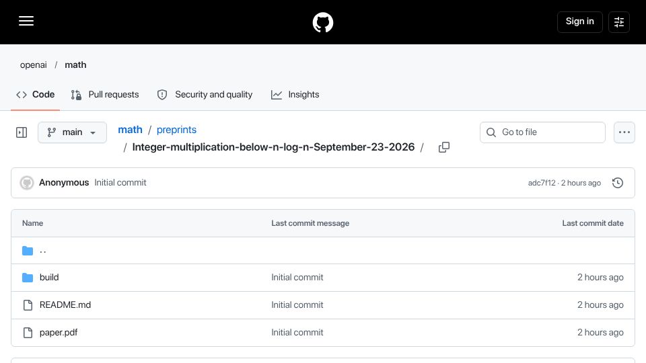This screenshot has width=646, height=363.
Task: Open the build folder
Action: point(49,278)
